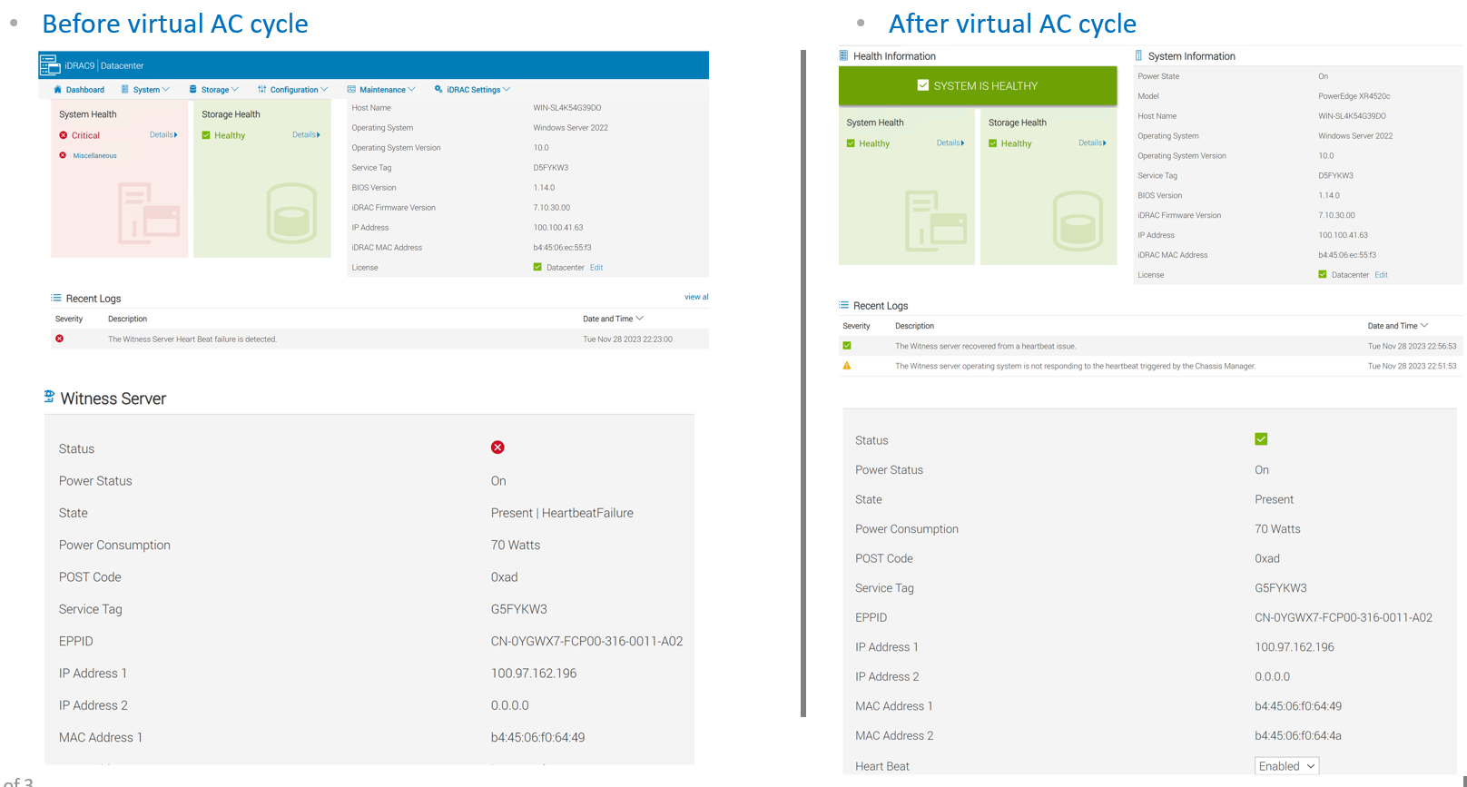
Task: Click the Description column header in after panel
Action: 914,326
